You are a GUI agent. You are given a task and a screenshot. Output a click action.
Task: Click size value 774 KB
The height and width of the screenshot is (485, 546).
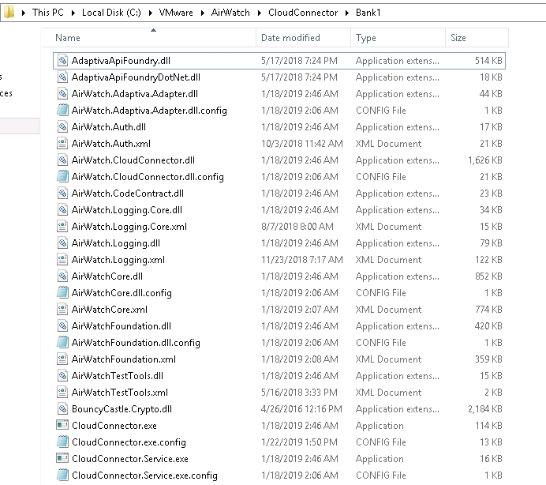click(x=488, y=310)
